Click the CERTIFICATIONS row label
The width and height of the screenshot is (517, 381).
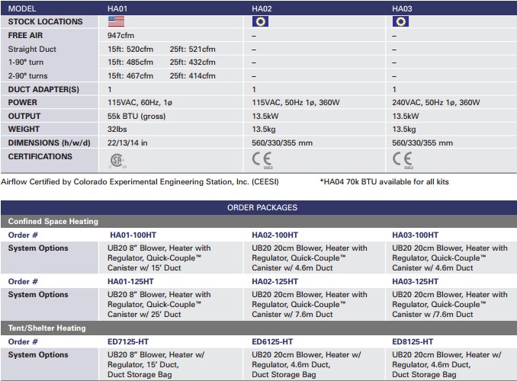pyautogui.click(x=40, y=156)
